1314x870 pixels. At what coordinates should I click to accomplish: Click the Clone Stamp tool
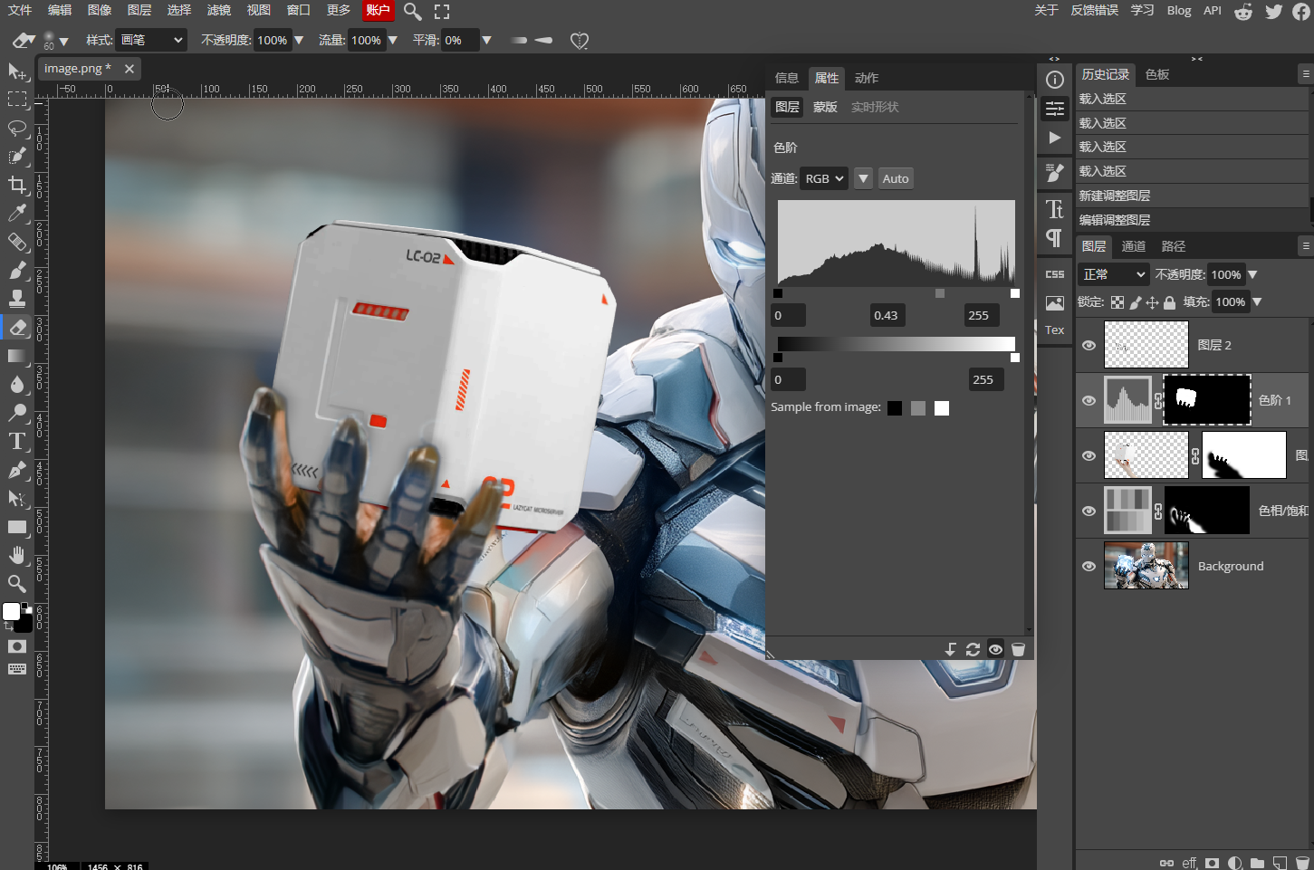pos(17,299)
